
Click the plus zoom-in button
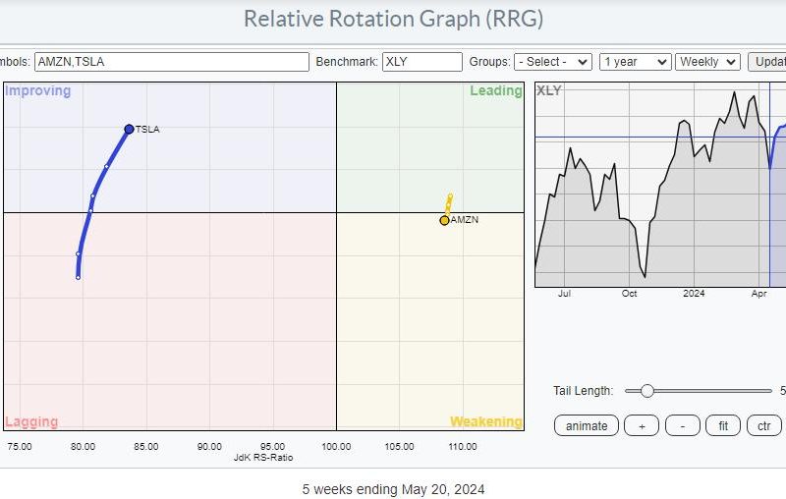[x=642, y=426]
